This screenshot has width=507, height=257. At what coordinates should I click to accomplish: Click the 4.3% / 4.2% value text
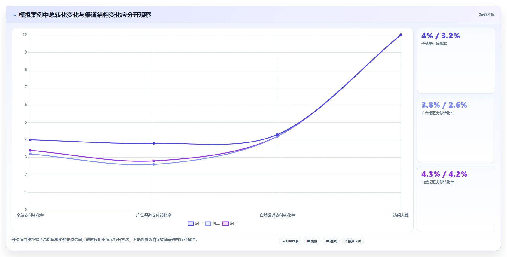click(444, 174)
